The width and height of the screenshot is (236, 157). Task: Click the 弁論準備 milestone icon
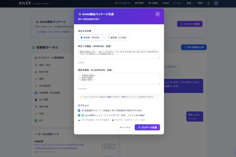click(x=36, y=93)
